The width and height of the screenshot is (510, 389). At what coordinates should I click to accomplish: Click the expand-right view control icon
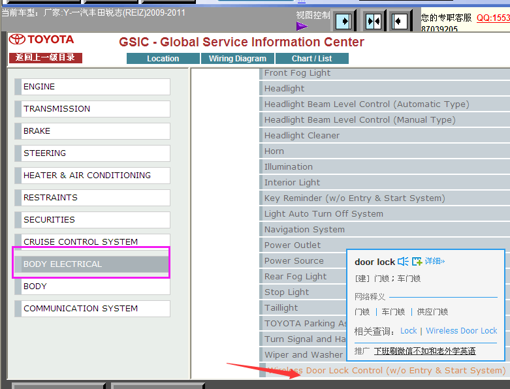click(343, 22)
